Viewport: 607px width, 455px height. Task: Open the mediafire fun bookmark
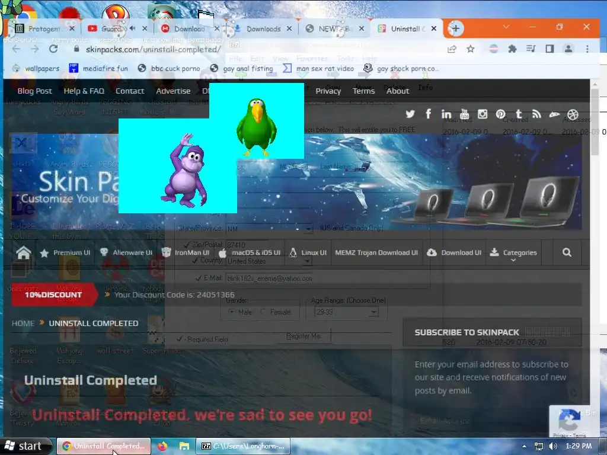coord(98,69)
